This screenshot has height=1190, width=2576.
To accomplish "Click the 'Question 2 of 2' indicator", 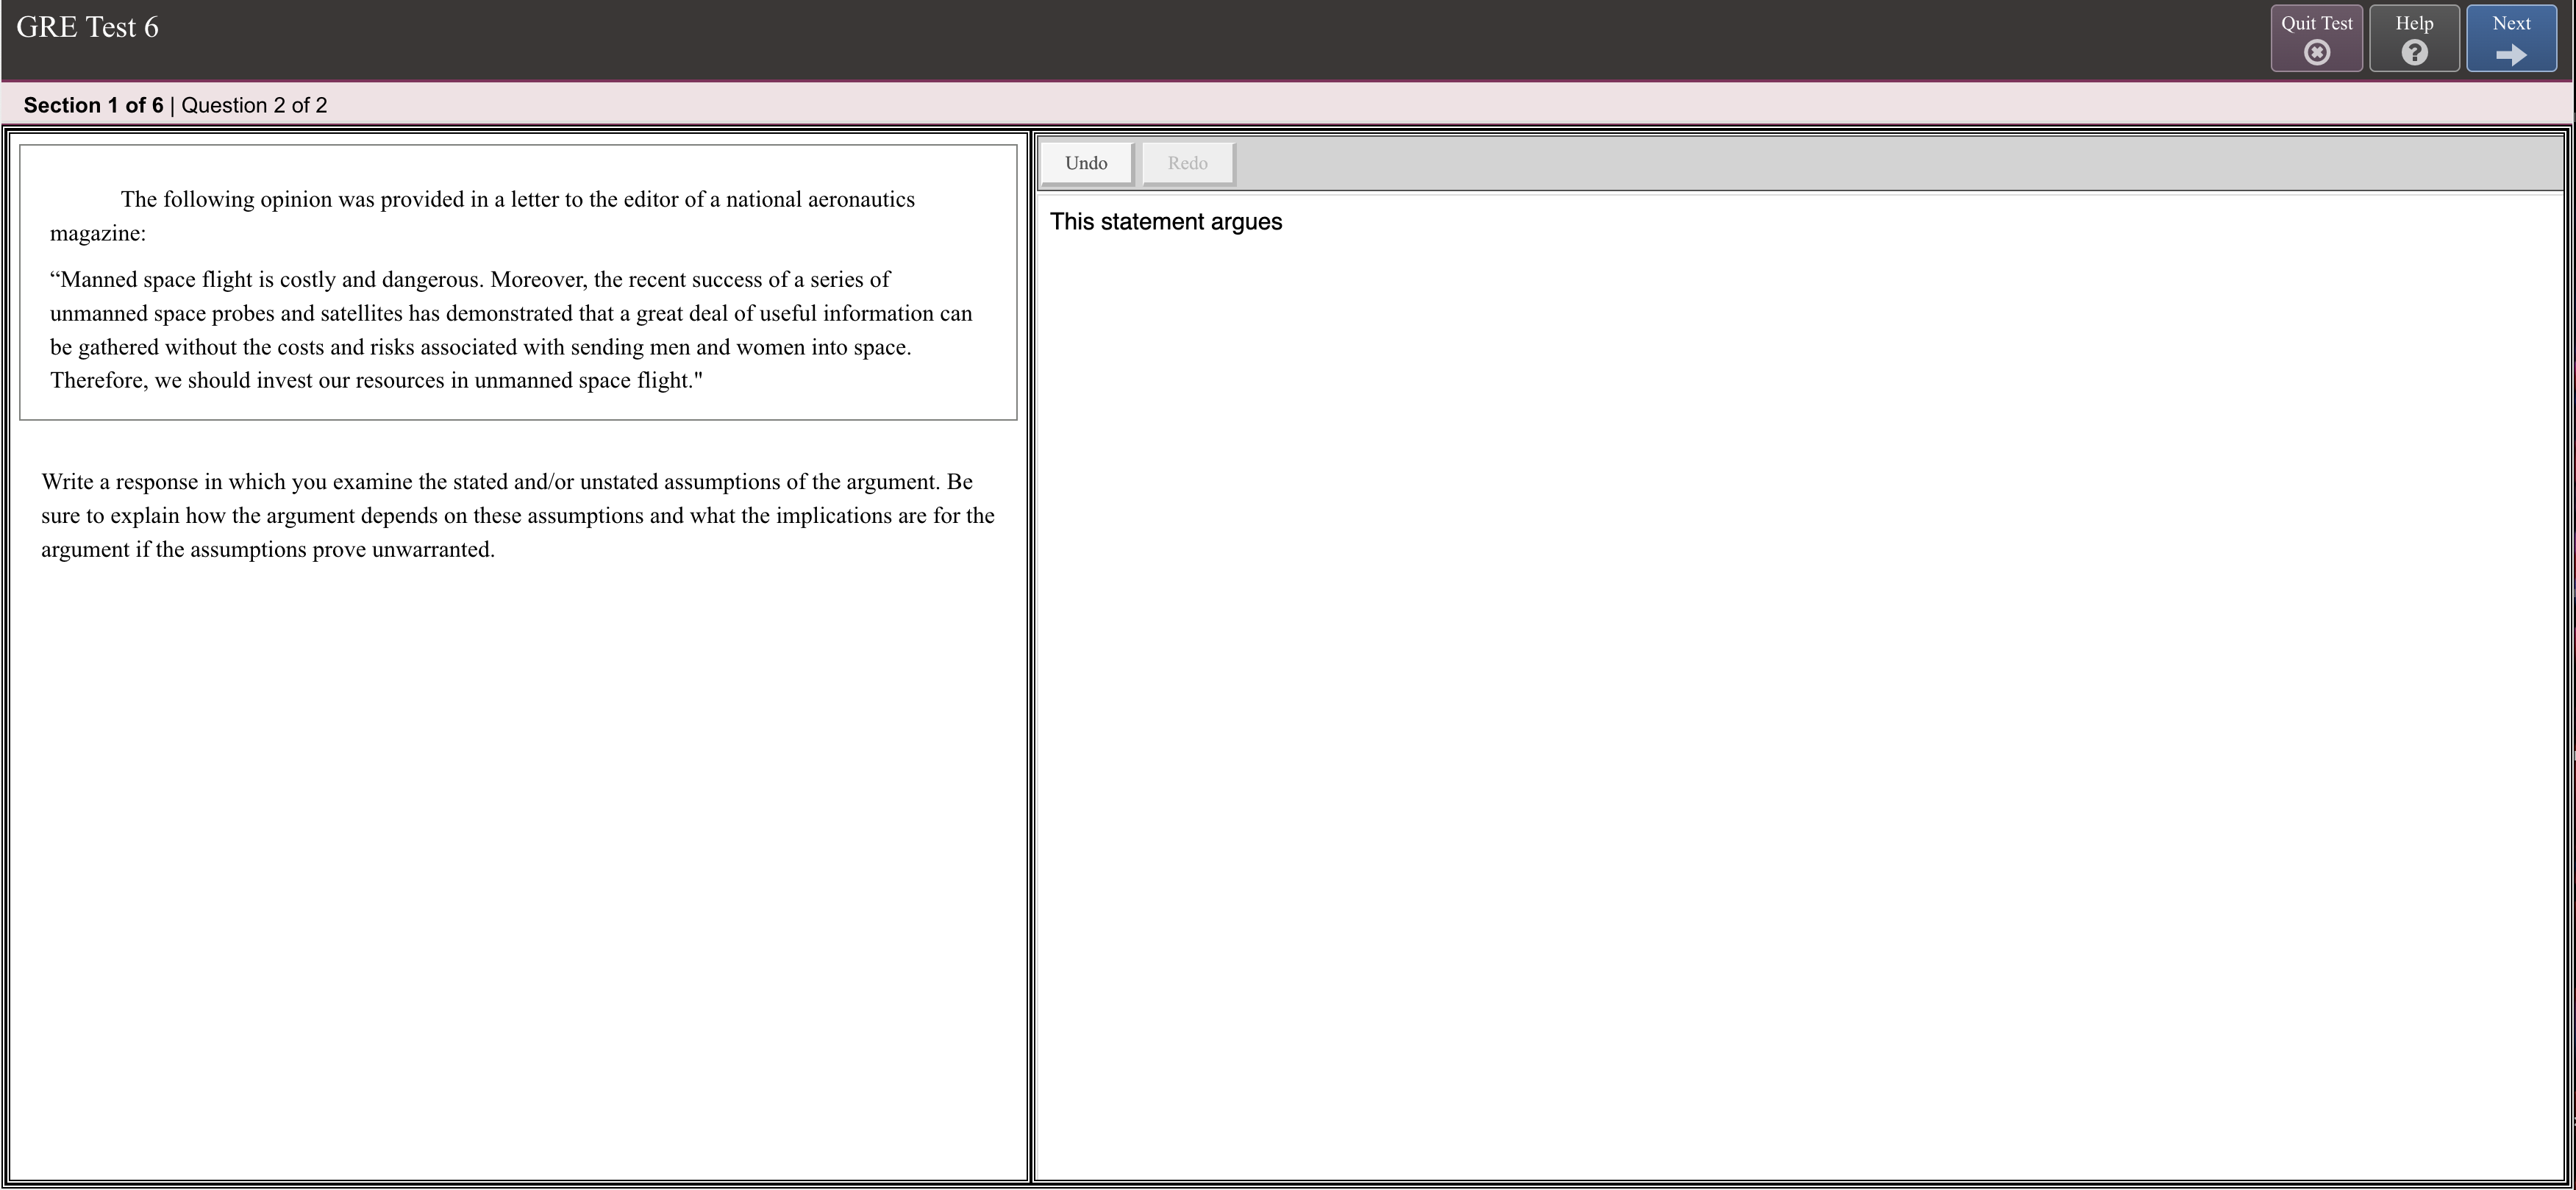I will pos(254,105).
